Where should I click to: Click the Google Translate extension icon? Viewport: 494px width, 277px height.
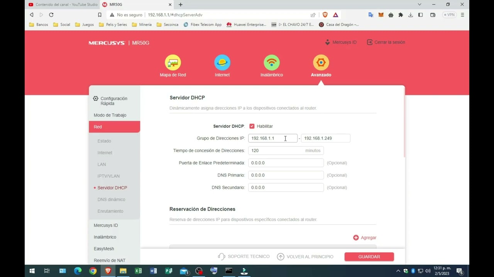(x=371, y=15)
